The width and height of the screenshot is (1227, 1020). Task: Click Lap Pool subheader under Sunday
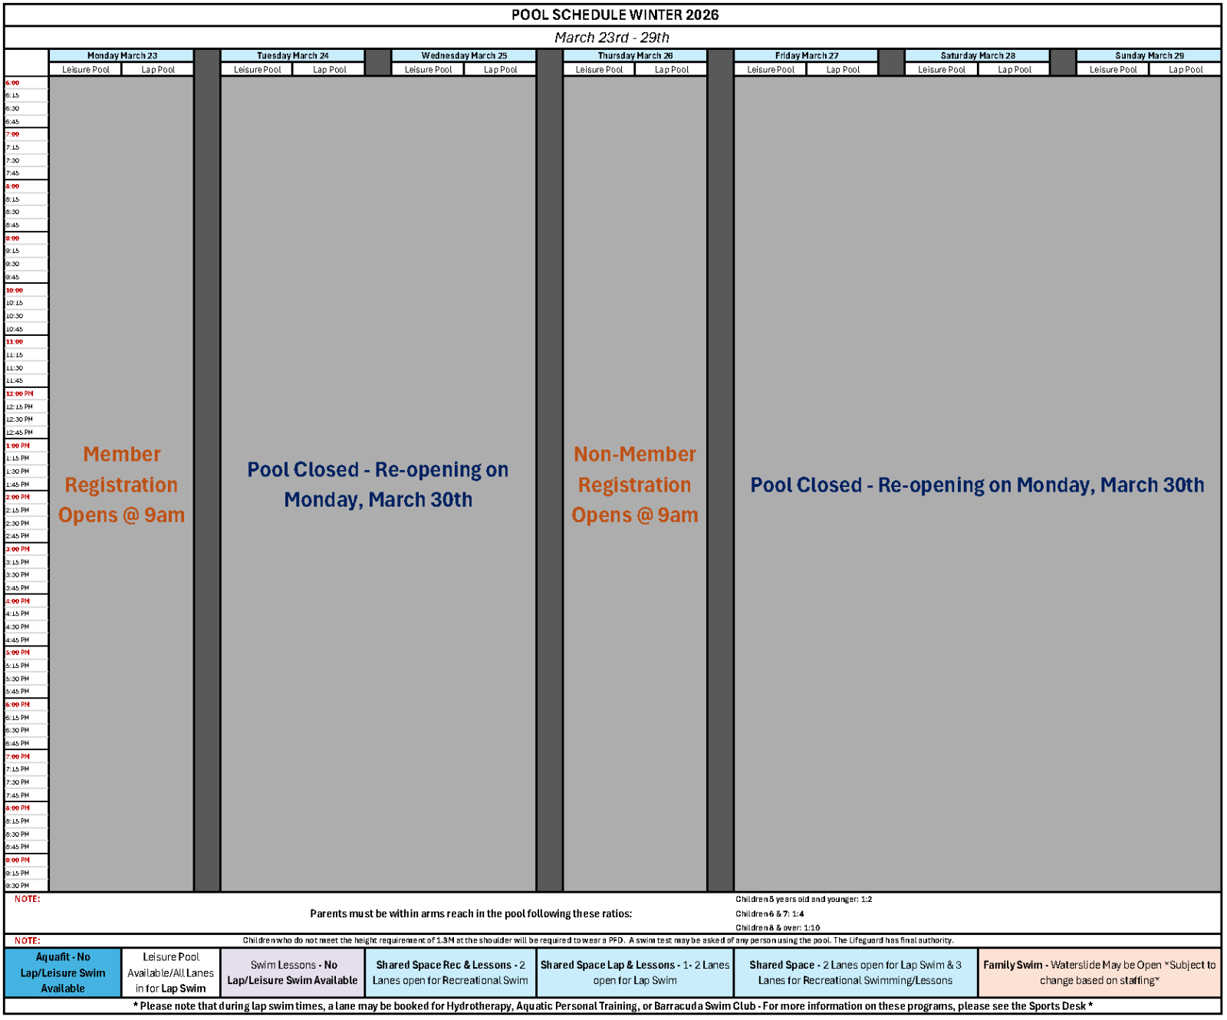point(1185,69)
